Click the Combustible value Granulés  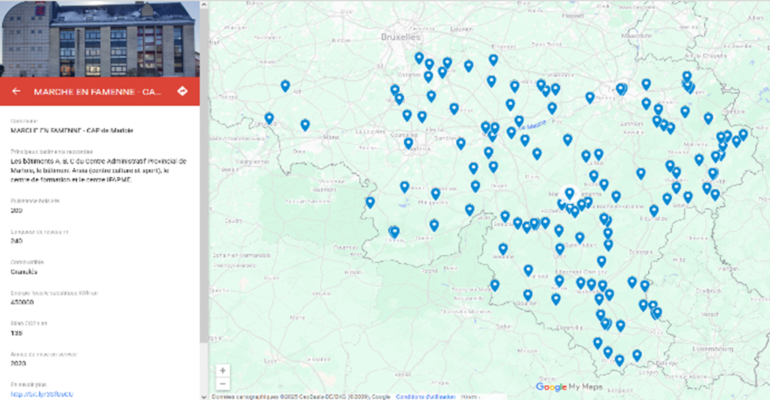coord(24,272)
